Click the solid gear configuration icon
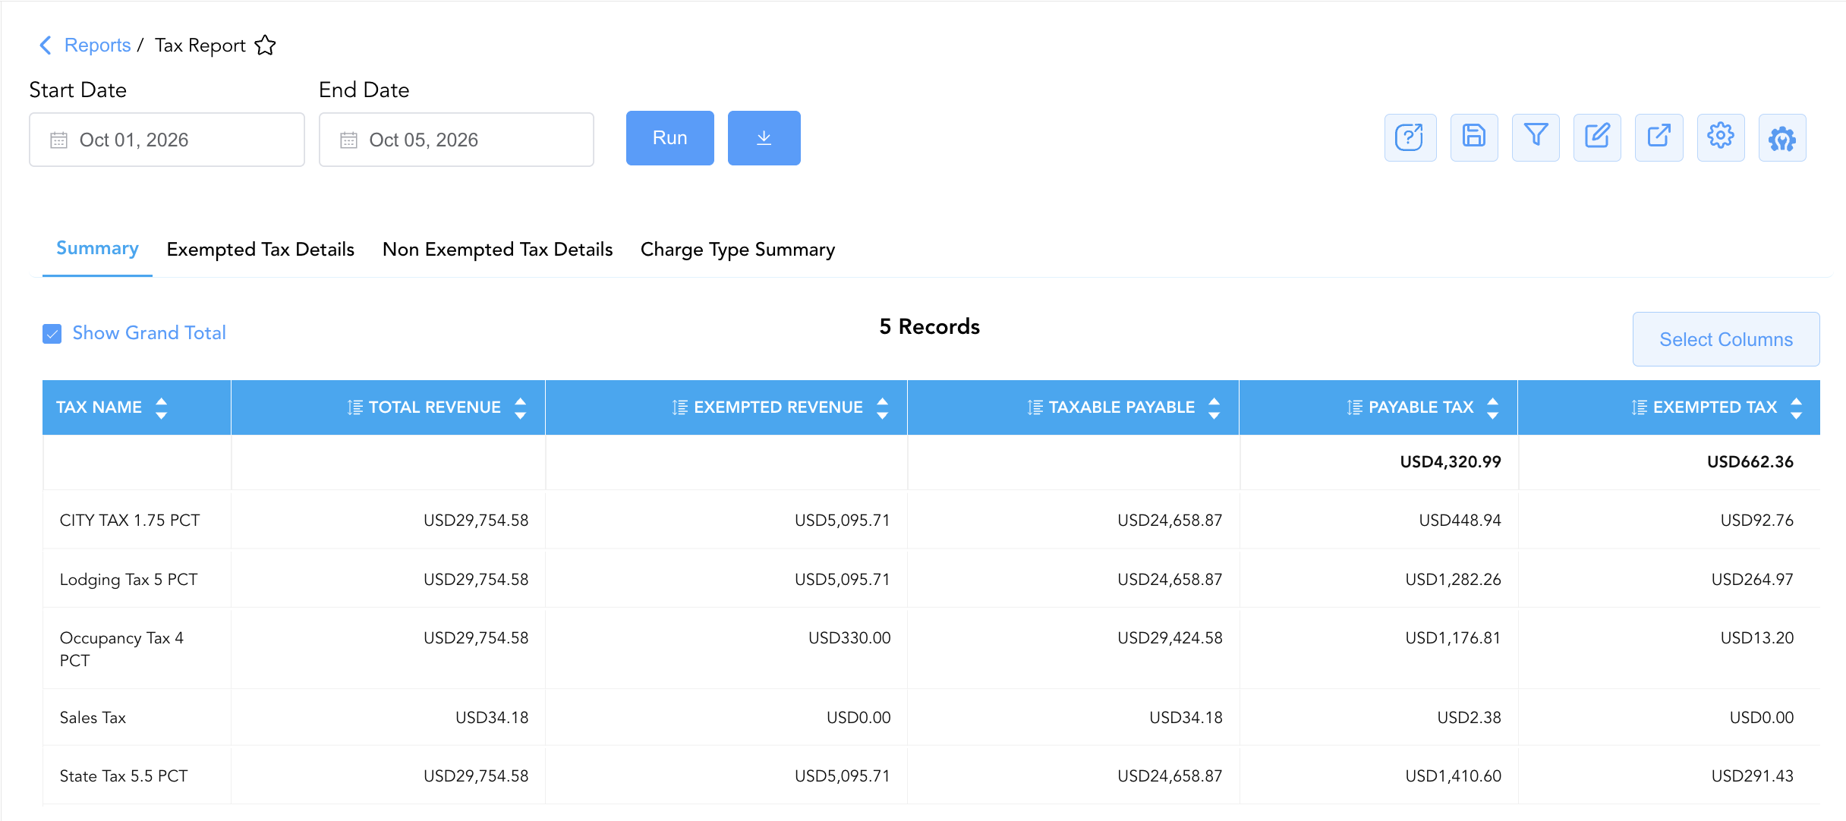The width and height of the screenshot is (1846, 821). [1781, 138]
